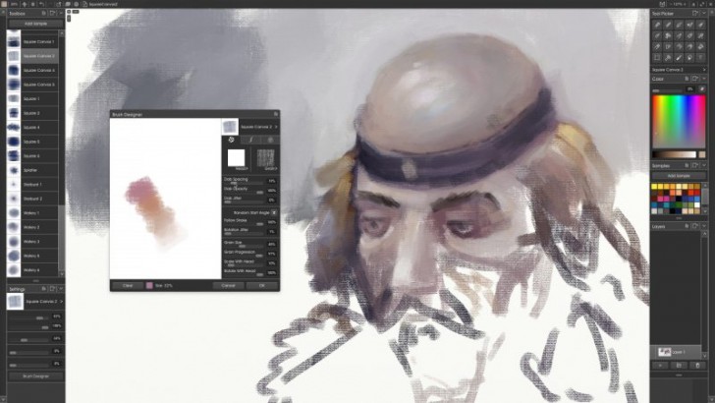Click Add Sample in the Samples panel
Viewport: 715px width, 403px height.
[x=679, y=176]
